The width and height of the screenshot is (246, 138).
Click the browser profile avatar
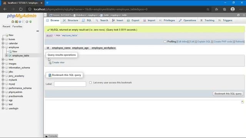pyautogui.click(x=233, y=9)
